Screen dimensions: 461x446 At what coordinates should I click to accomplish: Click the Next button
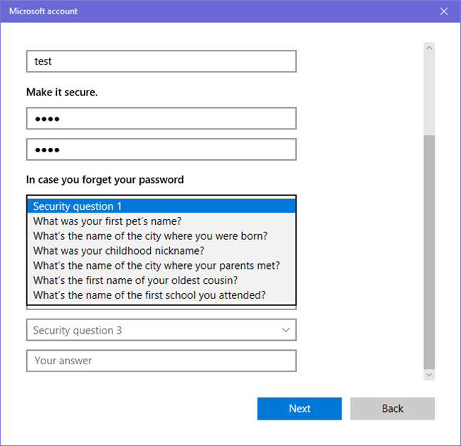click(300, 408)
